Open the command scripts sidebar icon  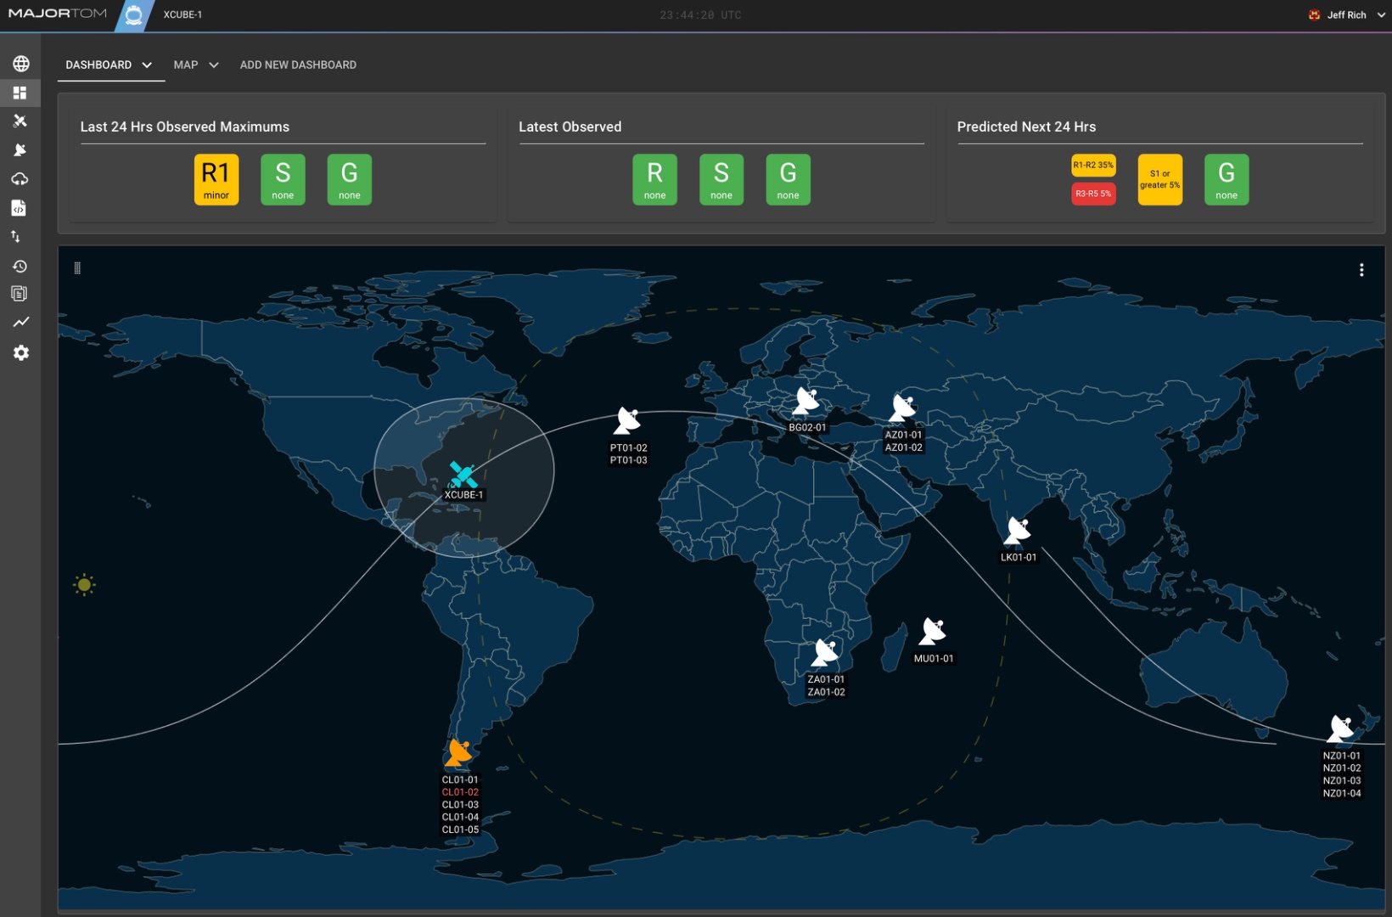pos(20,208)
